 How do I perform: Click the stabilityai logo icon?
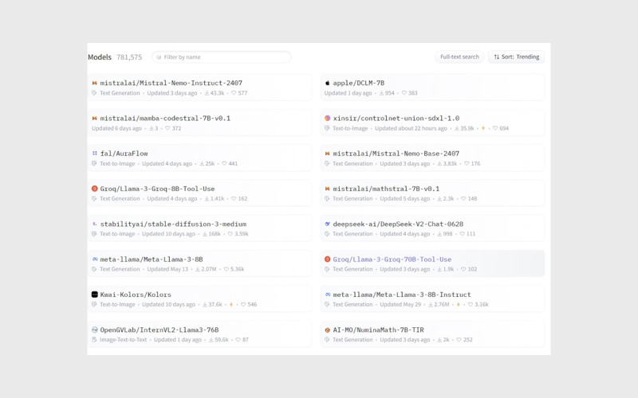[x=94, y=224]
